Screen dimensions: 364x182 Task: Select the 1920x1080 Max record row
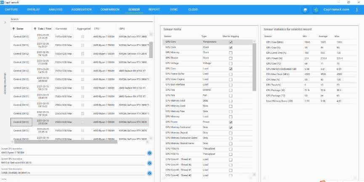[x=80, y=37]
